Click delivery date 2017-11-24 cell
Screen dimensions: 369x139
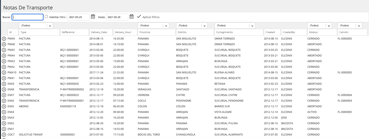tap(96, 73)
